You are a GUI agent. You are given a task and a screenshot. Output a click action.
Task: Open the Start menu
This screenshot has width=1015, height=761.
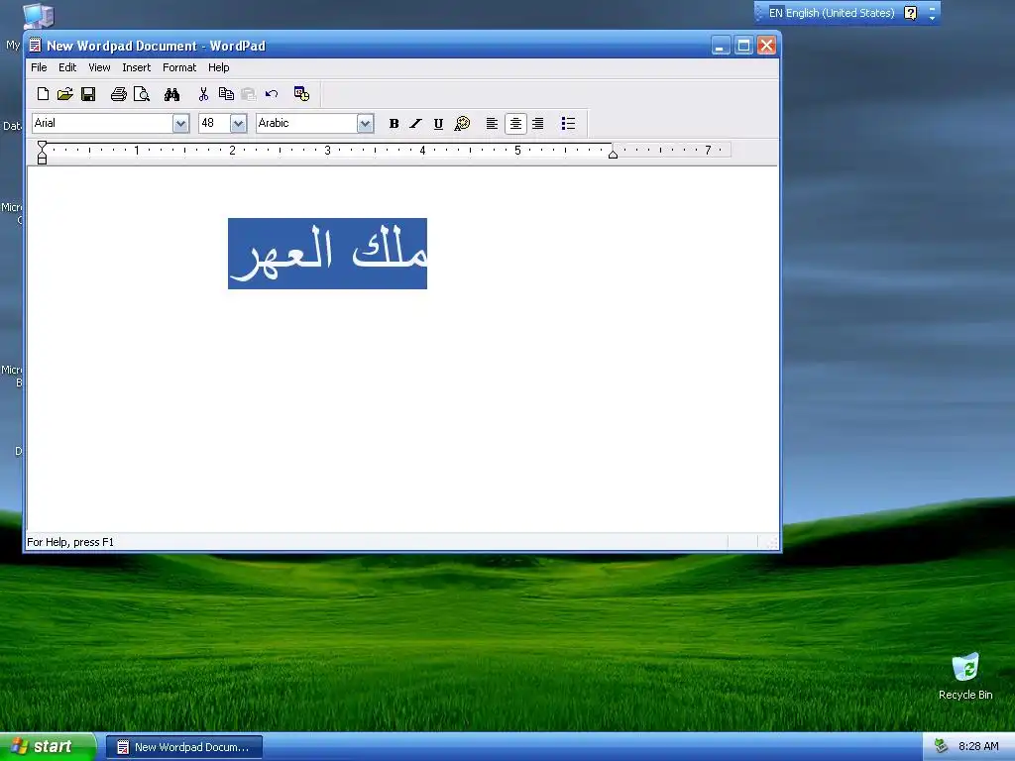coord(48,747)
